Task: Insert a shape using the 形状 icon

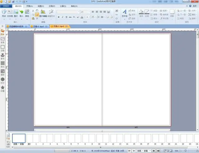Action: pos(4,12)
